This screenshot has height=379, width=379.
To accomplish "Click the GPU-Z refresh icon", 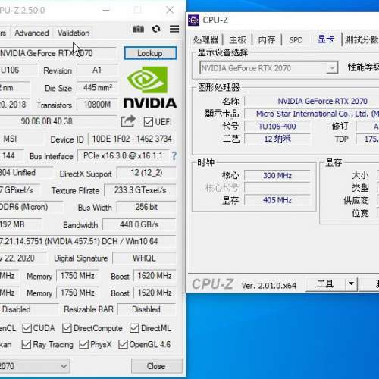I will pos(156,29).
